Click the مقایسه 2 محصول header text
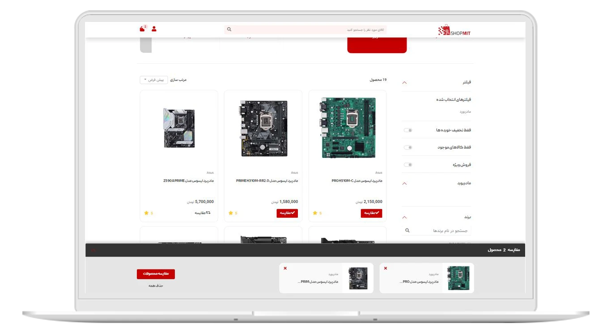The image size is (611, 336). point(504,250)
